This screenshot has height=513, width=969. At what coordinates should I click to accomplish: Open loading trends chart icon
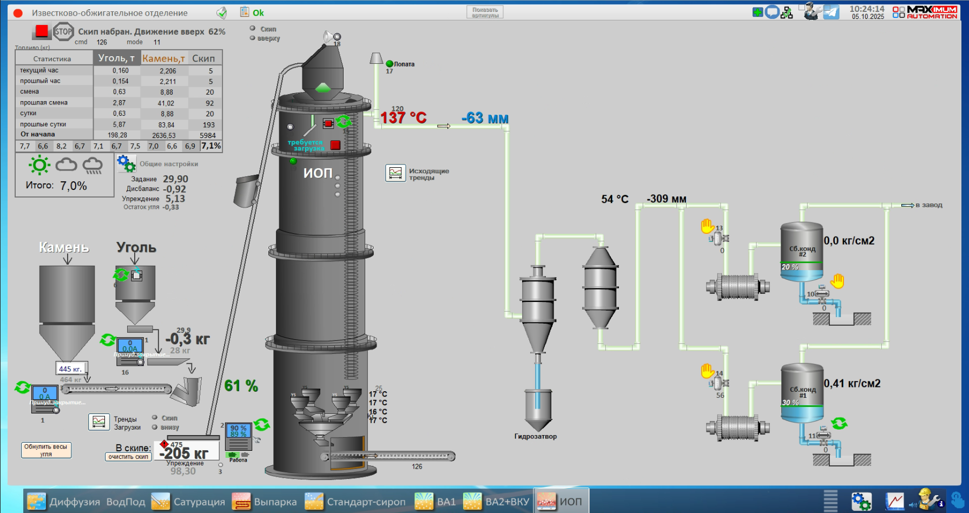pyautogui.click(x=99, y=422)
